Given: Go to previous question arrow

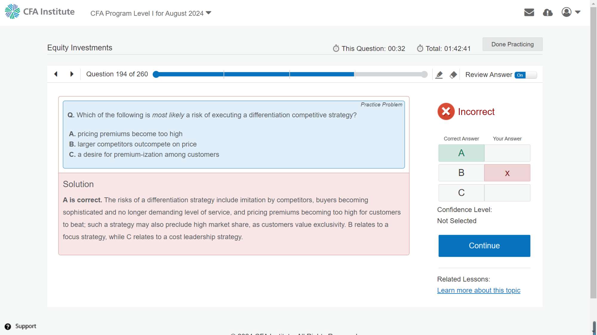Looking at the screenshot, I should [56, 74].
